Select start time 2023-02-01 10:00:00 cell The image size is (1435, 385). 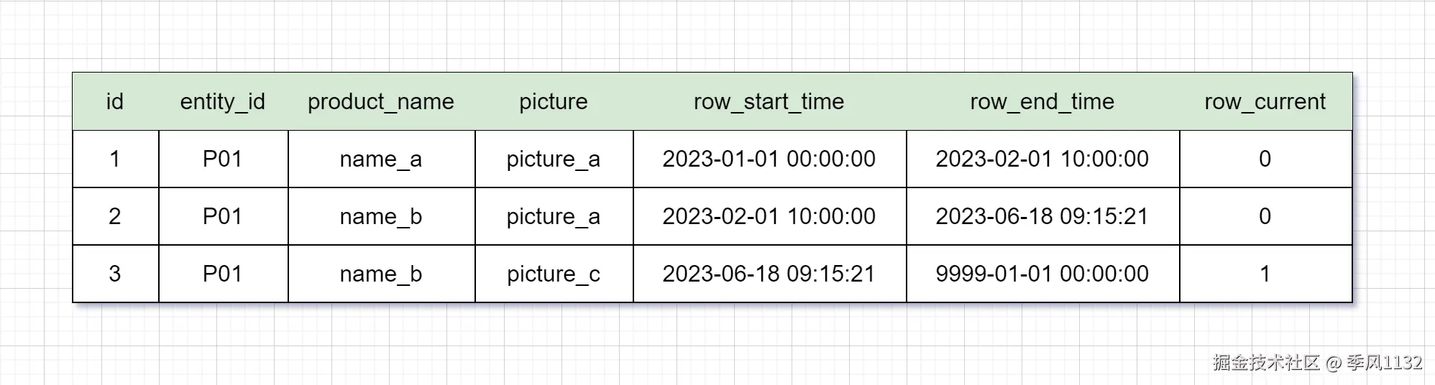coord(769,216)
